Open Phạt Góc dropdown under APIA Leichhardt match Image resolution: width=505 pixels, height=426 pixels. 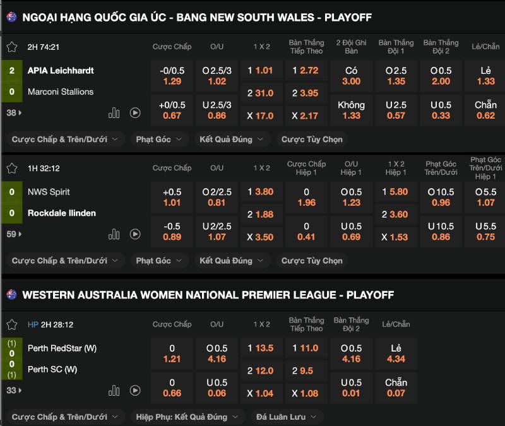tap(159, 139)
